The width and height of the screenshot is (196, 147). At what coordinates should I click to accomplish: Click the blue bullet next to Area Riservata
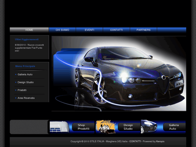(16, 98)
